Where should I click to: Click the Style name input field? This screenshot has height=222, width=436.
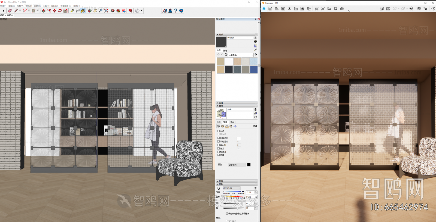(240, 109)
